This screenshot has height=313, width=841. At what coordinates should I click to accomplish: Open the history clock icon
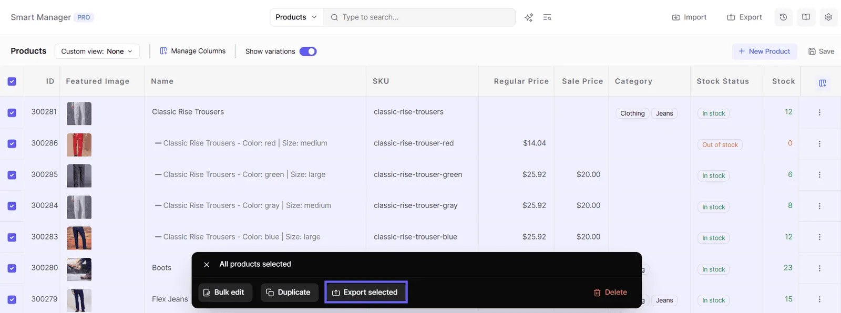pos(783,17)
